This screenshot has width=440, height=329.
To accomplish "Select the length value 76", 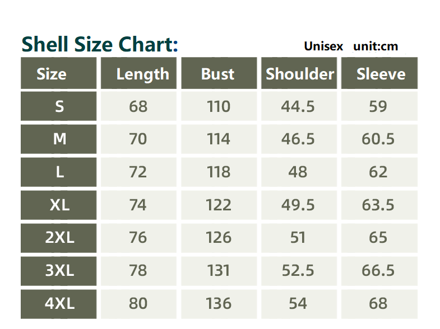I will pyautogui.click(x=138, y=237).
